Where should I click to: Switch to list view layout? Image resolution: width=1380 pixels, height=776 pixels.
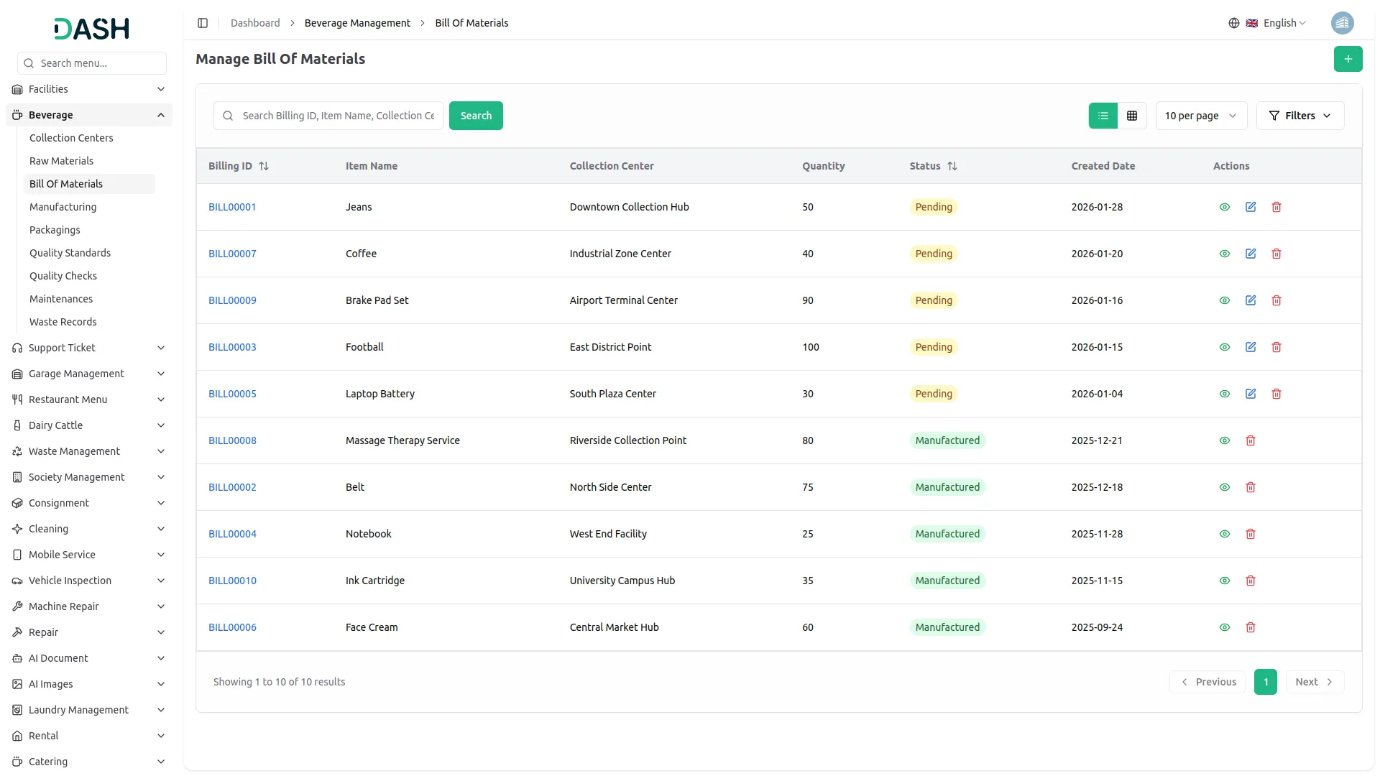click(x=1103, y=116)
